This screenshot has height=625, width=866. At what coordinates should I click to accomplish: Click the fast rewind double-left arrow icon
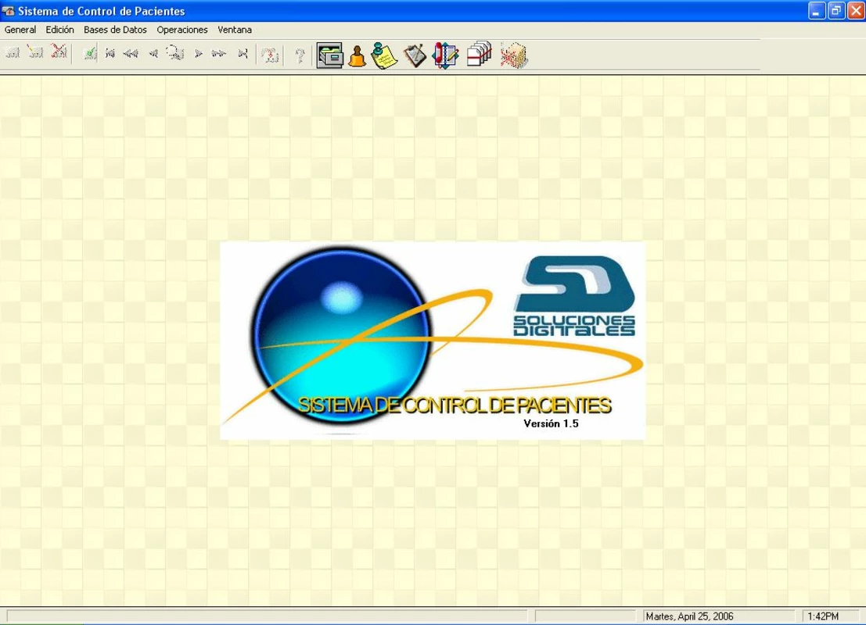pyautogui.click(x=131, y=53)
